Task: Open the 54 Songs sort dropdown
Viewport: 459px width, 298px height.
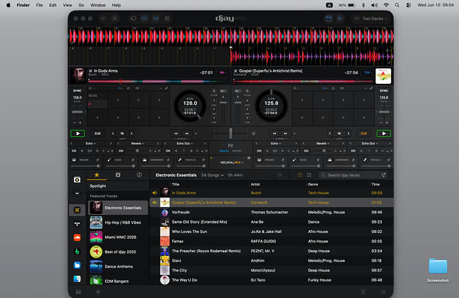Action: [x=212, y=175]
